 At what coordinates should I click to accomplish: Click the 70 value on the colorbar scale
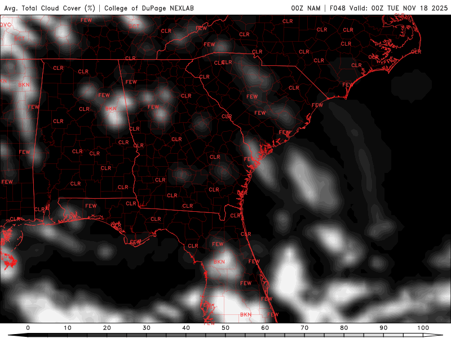(304, 328)
